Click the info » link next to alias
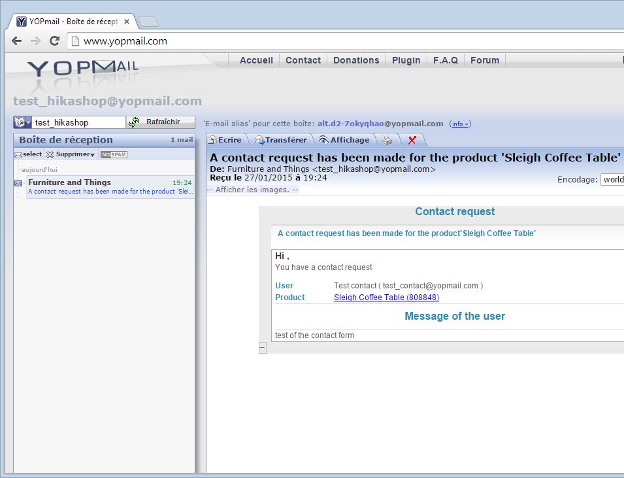 click(x=460, y=124)
